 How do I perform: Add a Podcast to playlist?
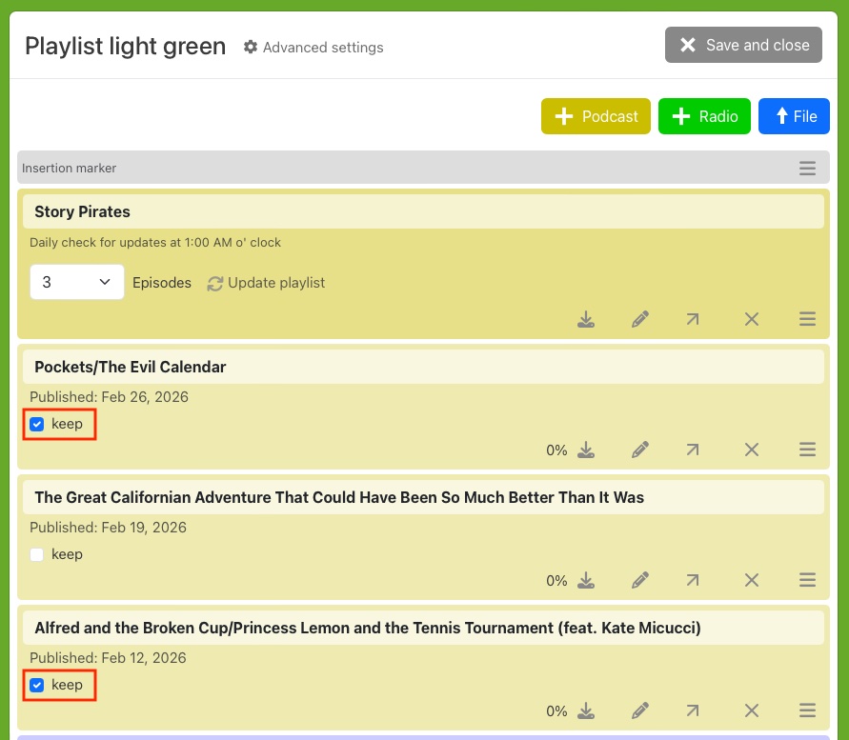coord(596,116)
